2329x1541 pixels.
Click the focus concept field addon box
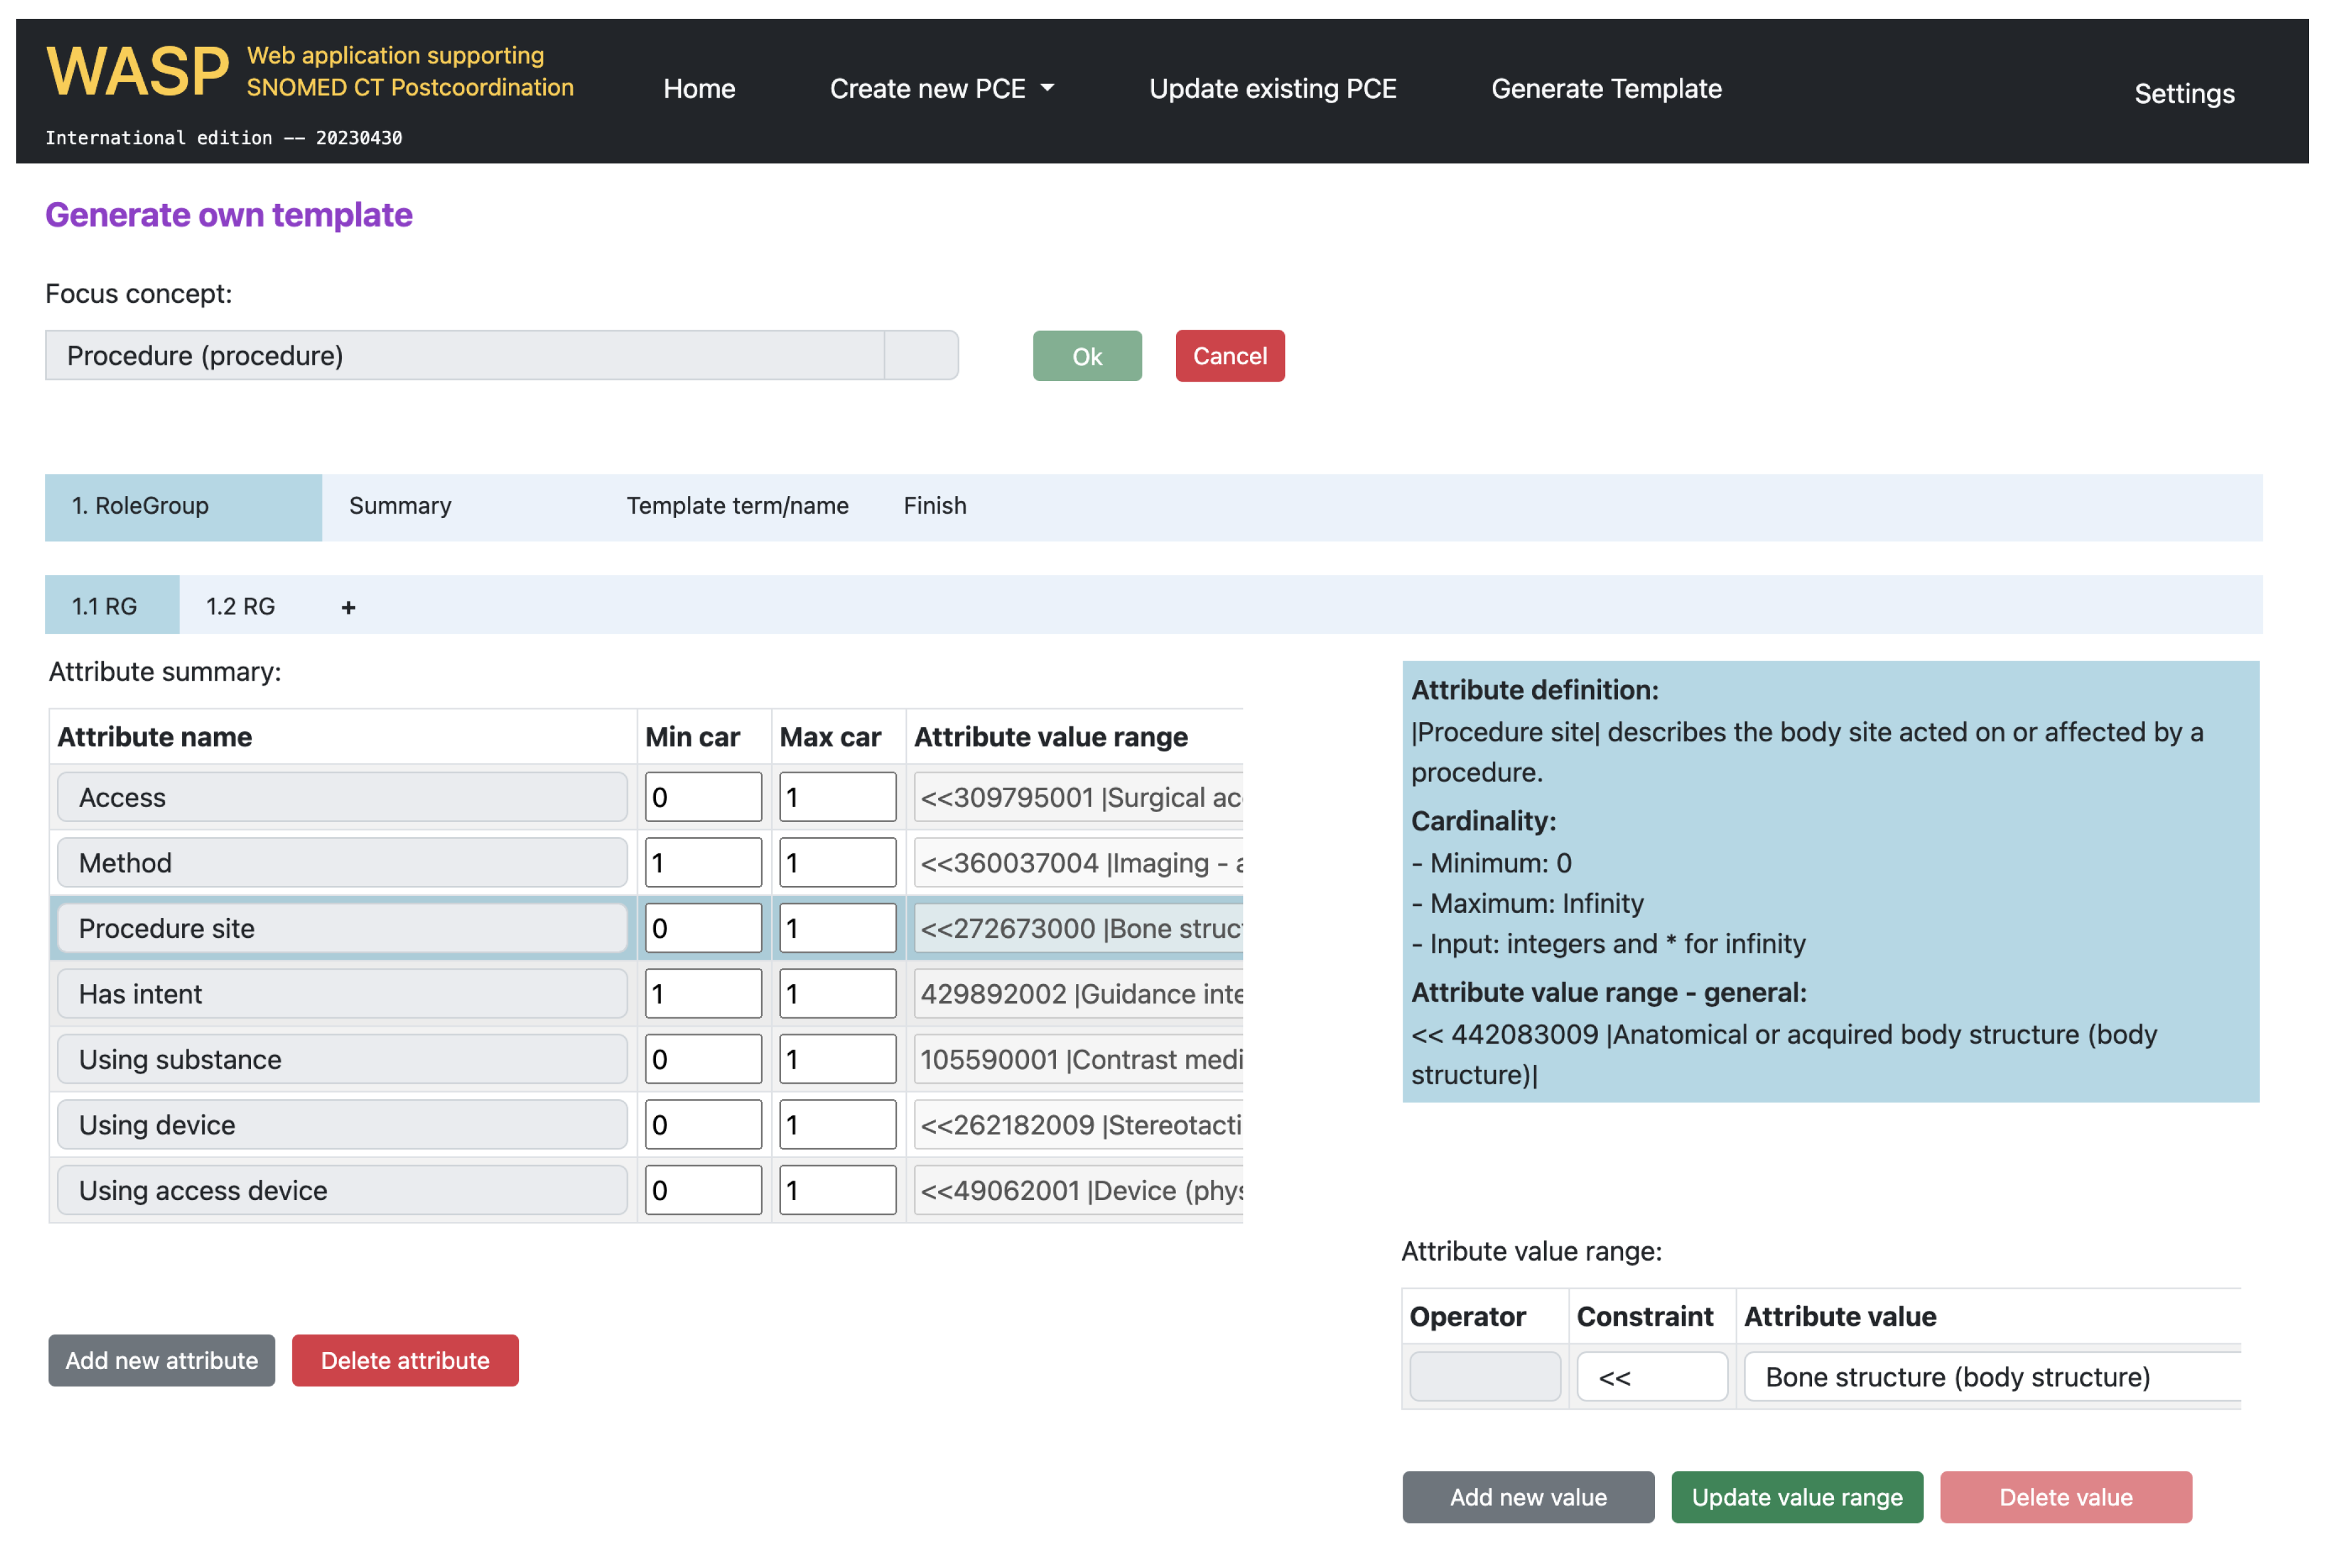tap(920, 356)
